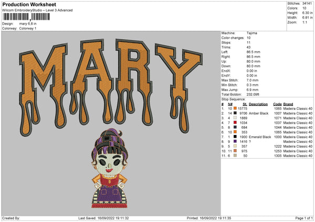Pick the purple swatch in stop 8
315x222 pixels.
[235, 141]
